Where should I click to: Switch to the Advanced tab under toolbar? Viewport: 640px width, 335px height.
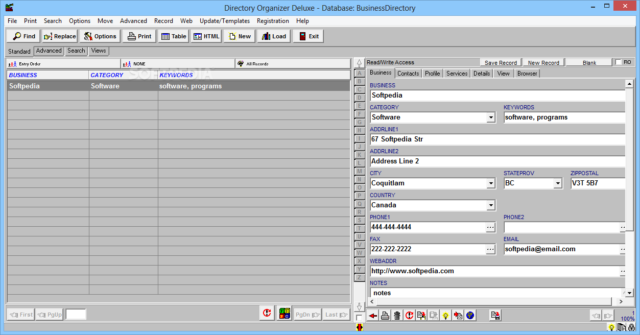click(x=49, y=51)
